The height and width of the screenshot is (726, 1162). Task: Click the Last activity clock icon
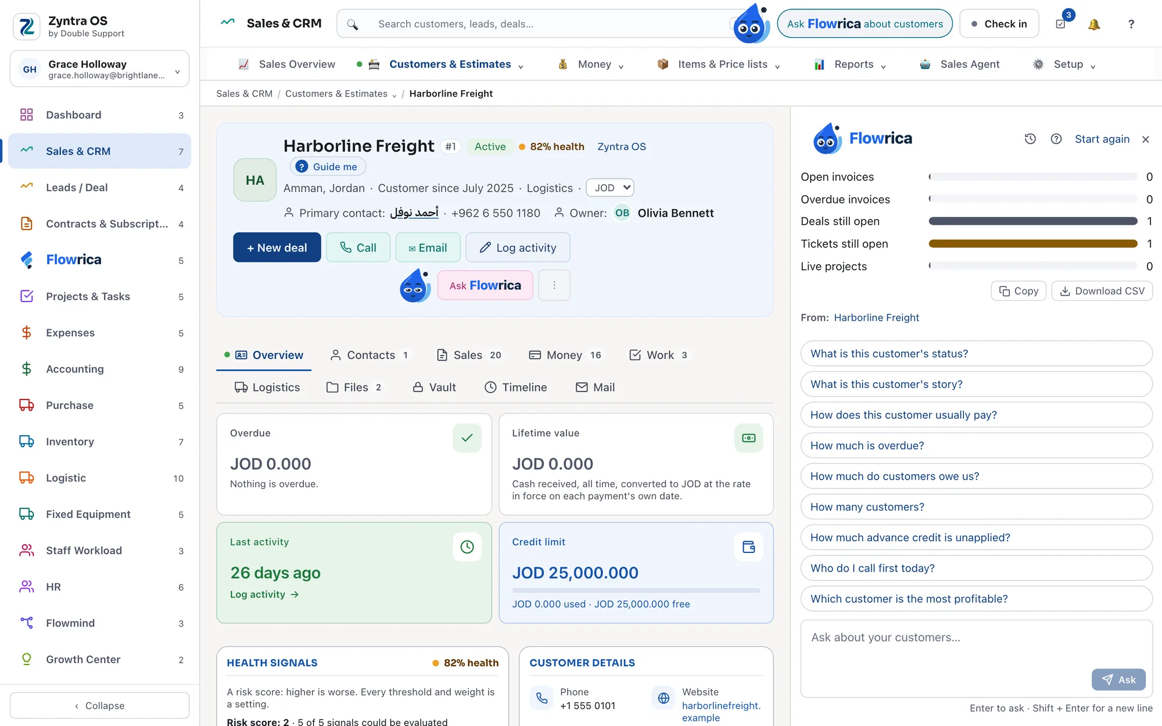[467, 547]
